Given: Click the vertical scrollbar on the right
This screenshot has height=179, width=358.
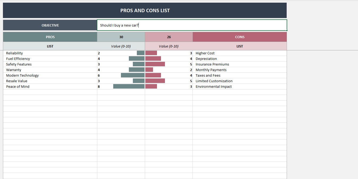Looking at the screenshot, I should point(356,80).
